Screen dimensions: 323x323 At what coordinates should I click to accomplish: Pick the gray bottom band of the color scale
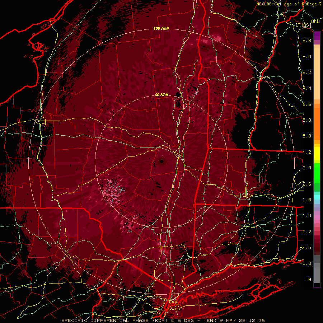pyautogui.click(x=317, y=269)
